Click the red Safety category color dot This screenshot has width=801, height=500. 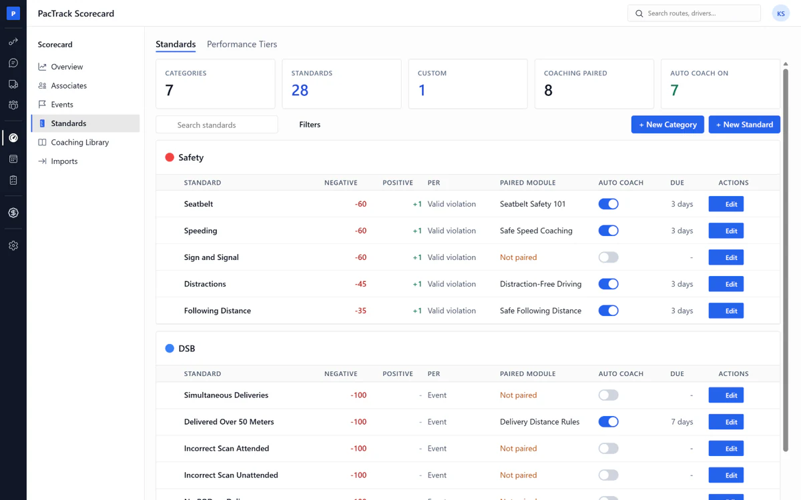(170, 157)
